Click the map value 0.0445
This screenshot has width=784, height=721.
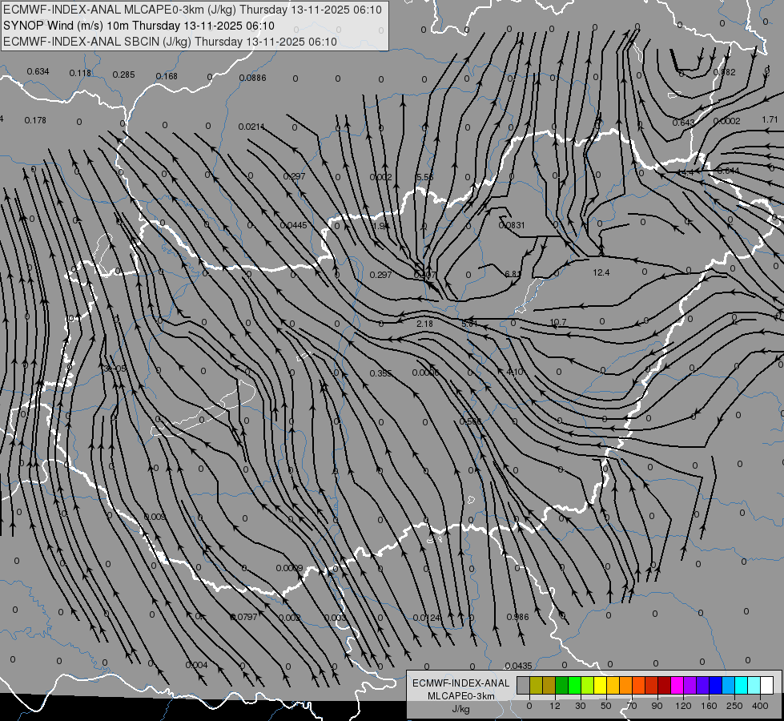coord(294,225)
